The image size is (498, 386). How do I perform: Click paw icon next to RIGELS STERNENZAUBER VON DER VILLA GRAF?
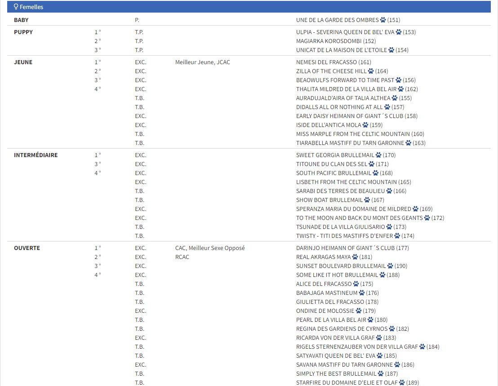422,347
